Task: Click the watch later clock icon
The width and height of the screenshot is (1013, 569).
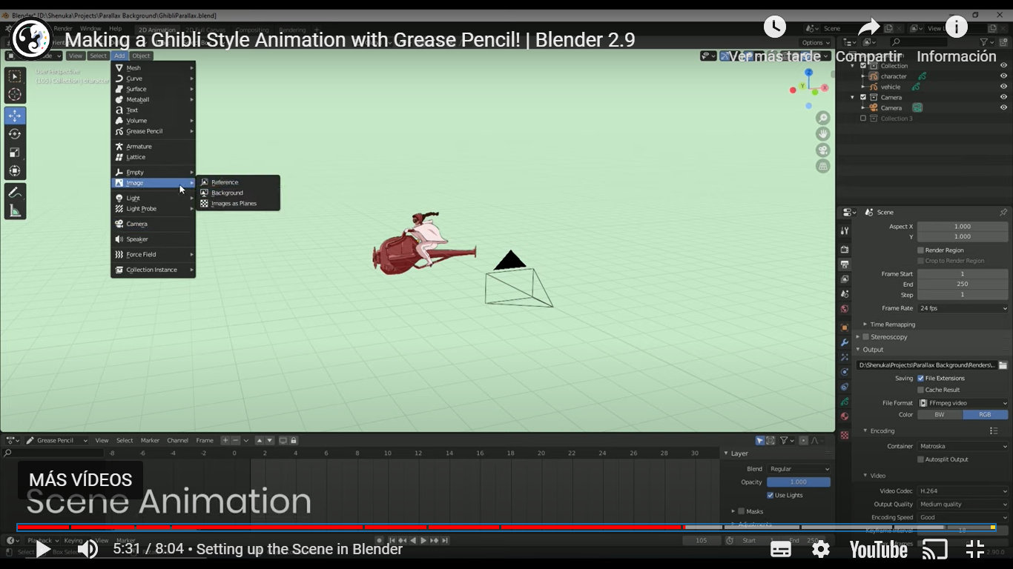Action: coord(775,27)
